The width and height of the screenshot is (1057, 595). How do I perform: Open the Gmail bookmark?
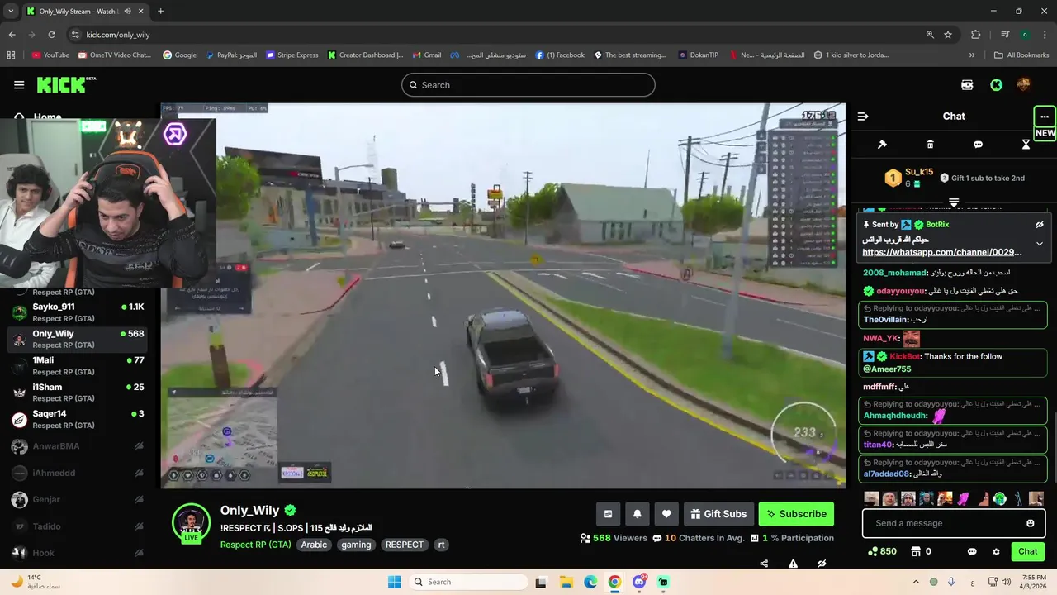coord(427,55)
